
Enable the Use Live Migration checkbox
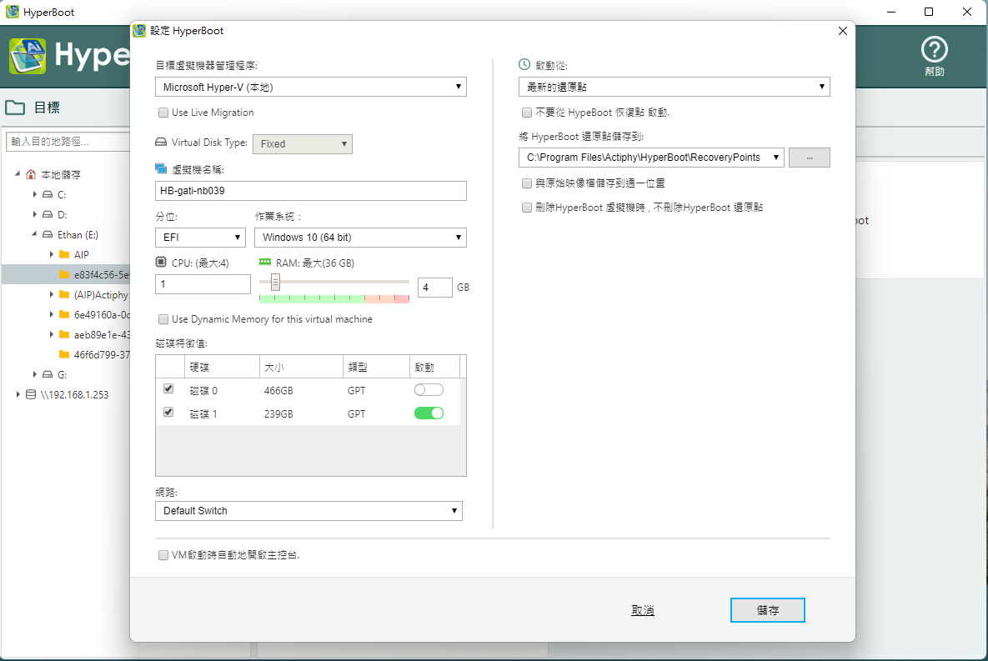[x=163, y=113]
